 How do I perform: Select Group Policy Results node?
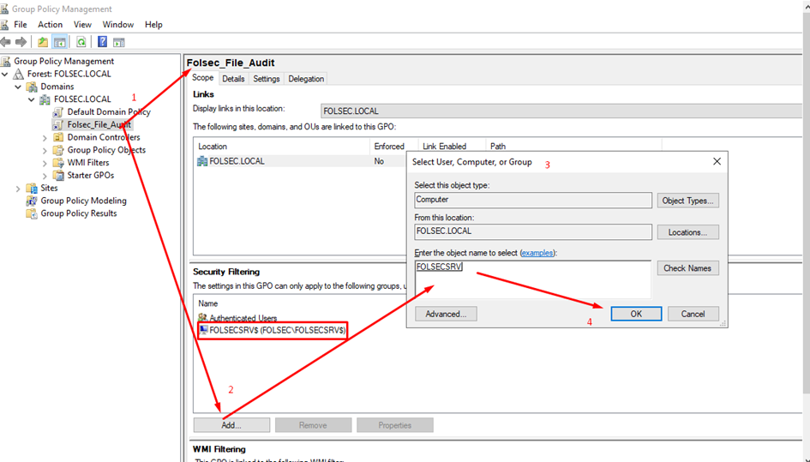tap(78, 213)
